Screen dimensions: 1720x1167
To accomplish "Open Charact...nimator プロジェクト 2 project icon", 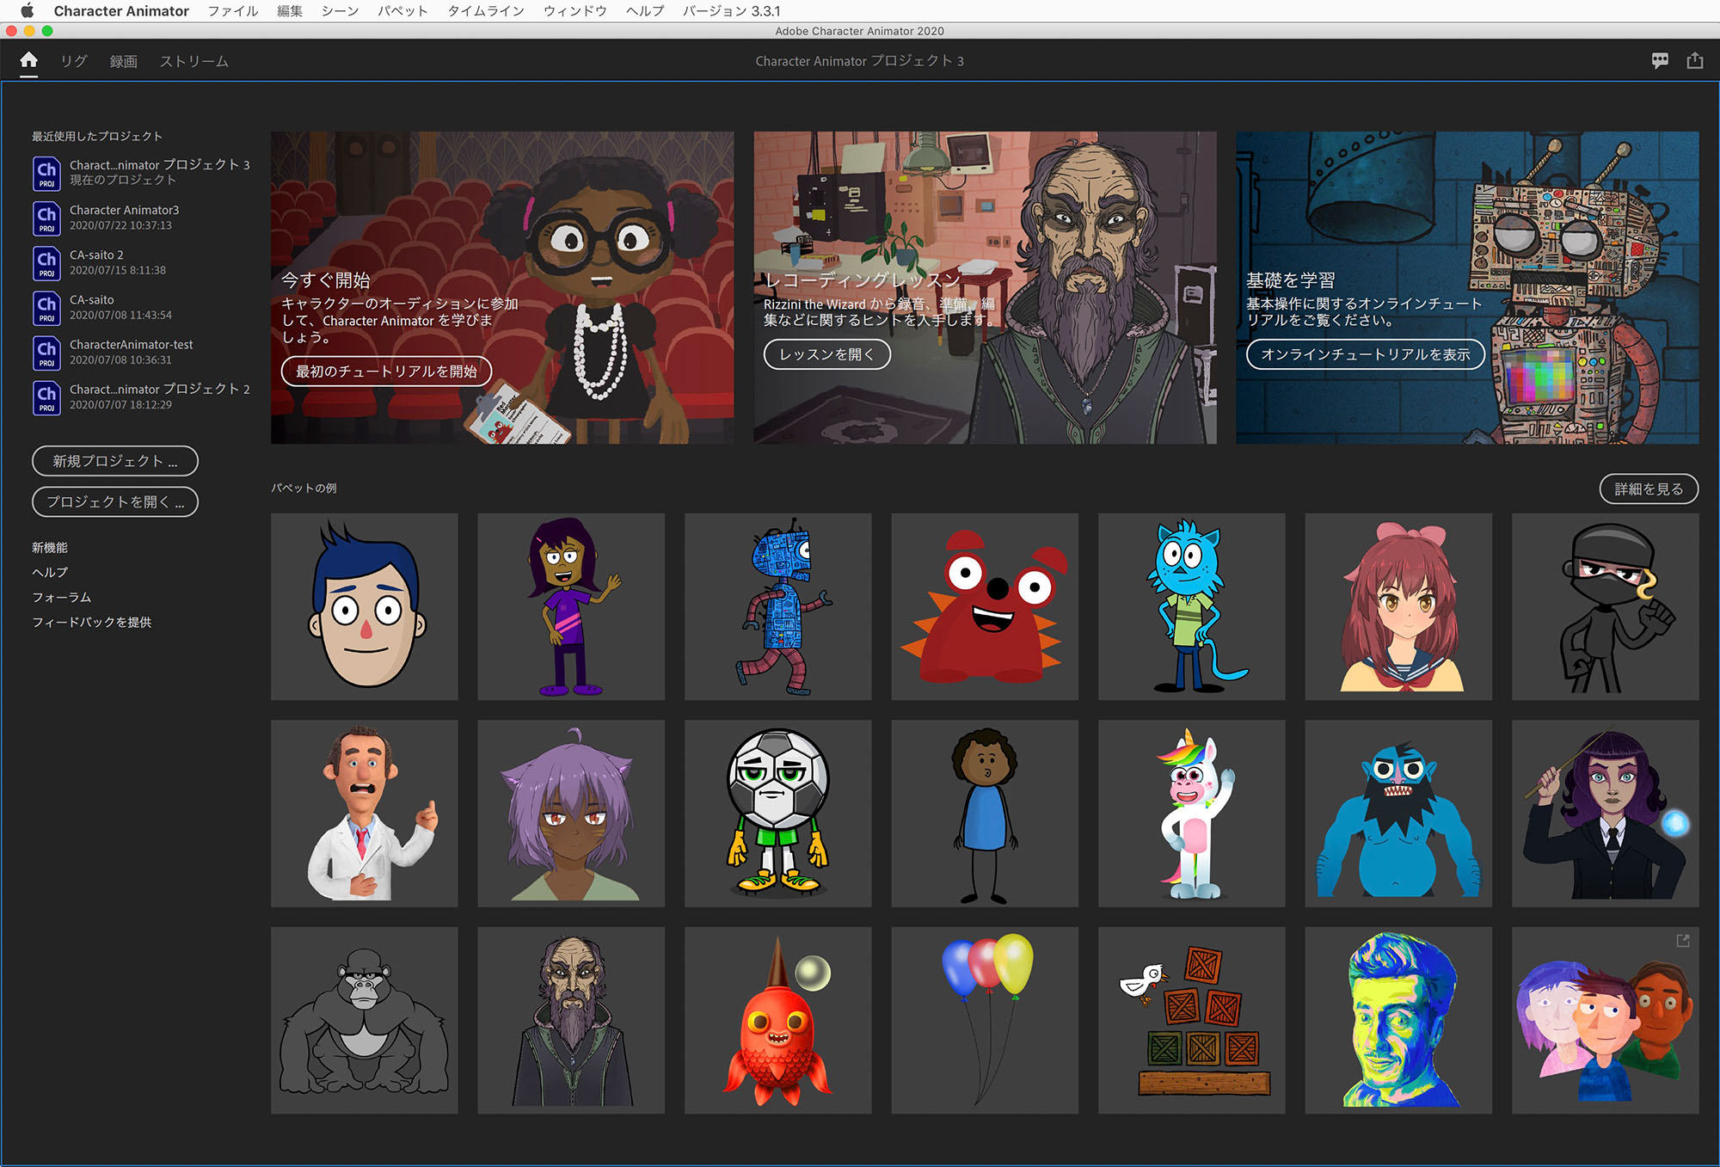I will 46,397.
